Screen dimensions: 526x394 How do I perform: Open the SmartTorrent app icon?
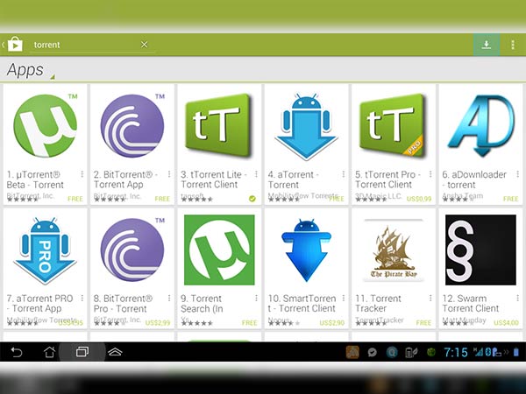click(305, 250)
